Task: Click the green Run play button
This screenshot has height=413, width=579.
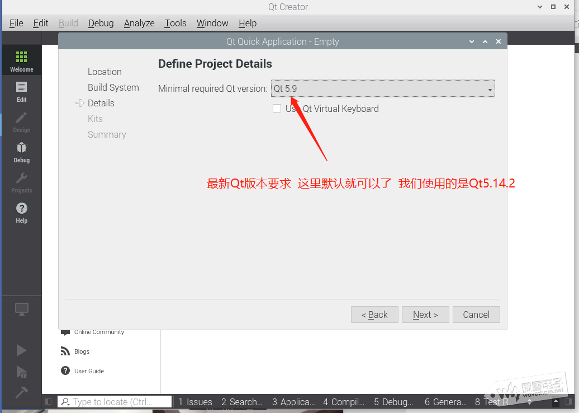Action: click(21, 350)
